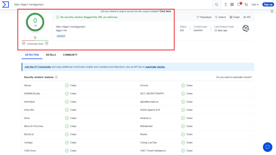Click the API button
Screen dimensions: 276x155
point(247,17)
